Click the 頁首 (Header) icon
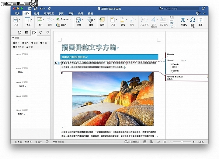219x159 pixels. [x=113, y=20]
